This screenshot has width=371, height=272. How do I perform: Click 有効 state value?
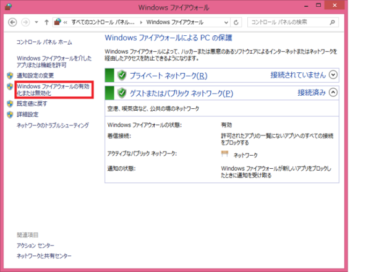pyautogui.click(x=226, y=125)
